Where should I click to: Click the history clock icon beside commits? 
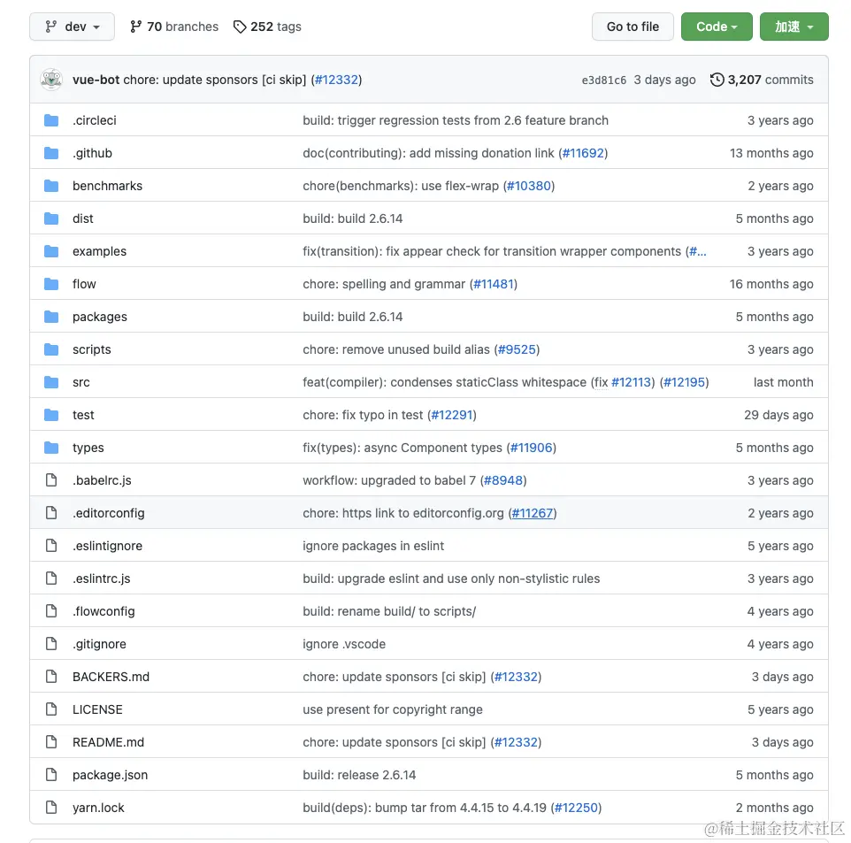point(717,80)
